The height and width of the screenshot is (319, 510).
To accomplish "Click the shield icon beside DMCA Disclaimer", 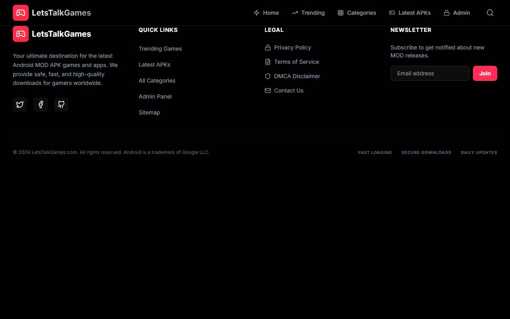I will coord(268,76).
